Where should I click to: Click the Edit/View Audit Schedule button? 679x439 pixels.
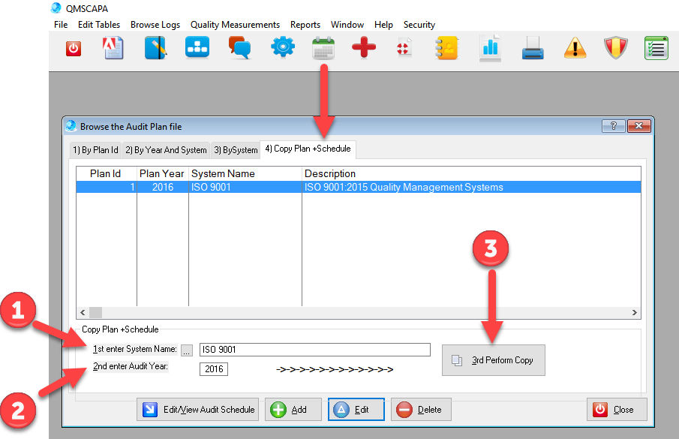[x=198, y=410]
